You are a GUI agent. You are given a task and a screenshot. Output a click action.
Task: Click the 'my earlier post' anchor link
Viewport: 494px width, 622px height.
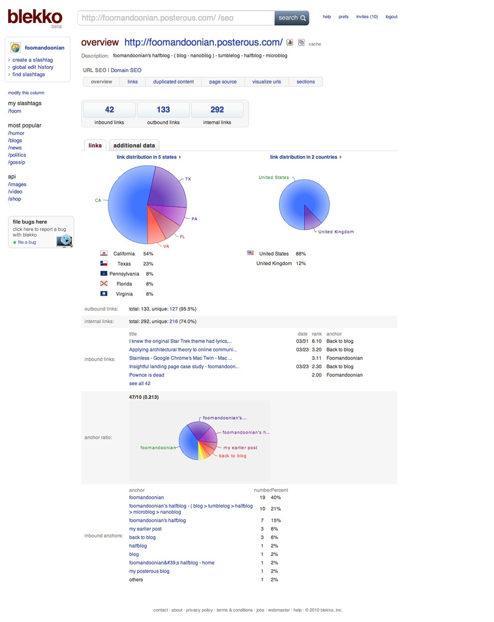click(x=145, y=529)
